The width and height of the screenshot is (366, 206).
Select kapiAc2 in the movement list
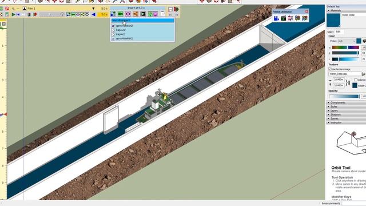pos(142,30)
